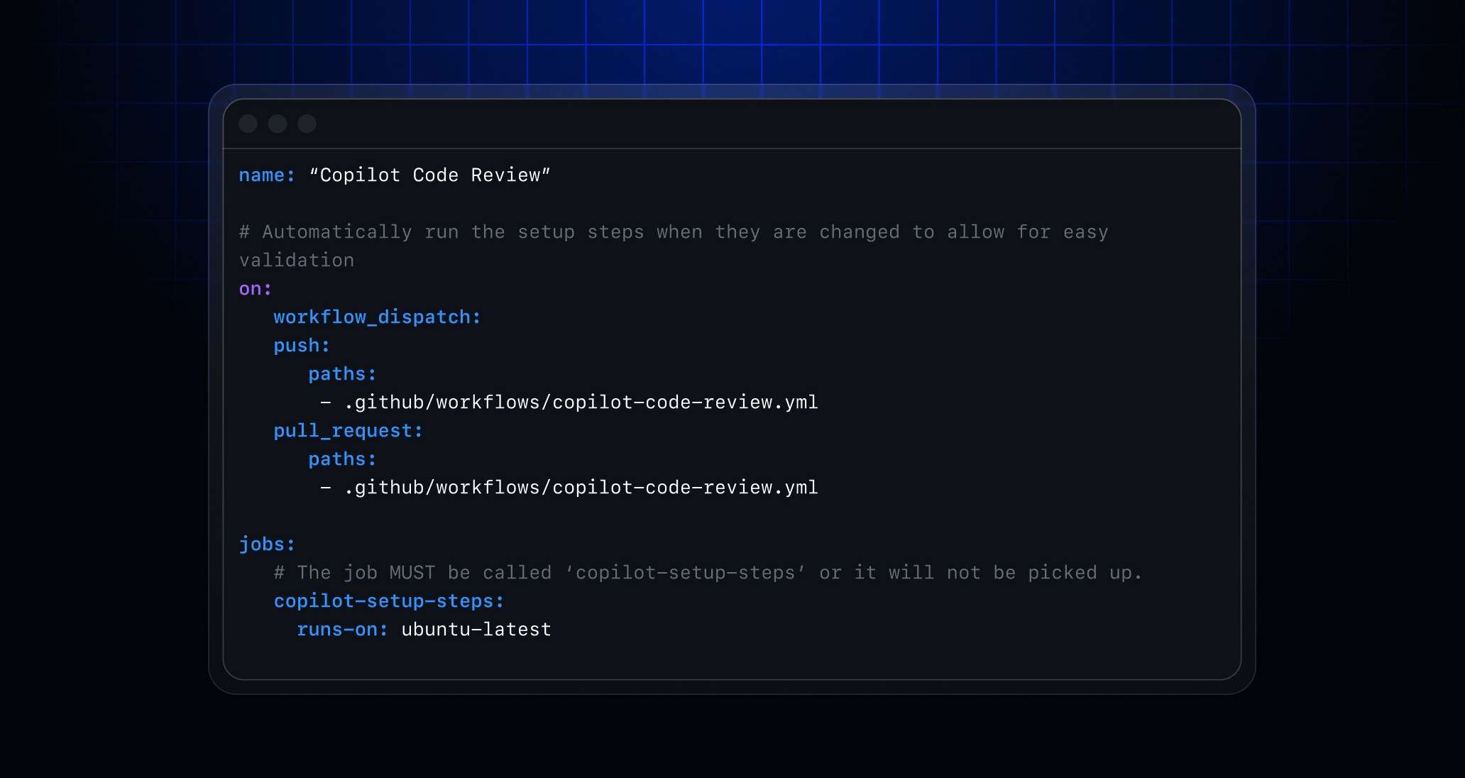Click the 'The job MUST be called' comment

coord(708,573)
